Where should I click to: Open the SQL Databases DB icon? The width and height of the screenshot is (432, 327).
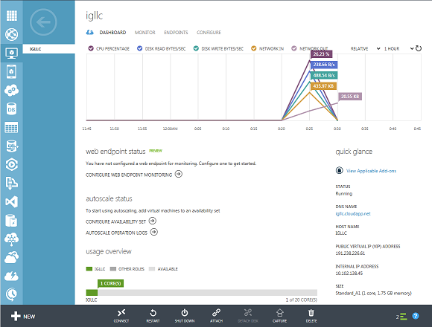[12, 109]
